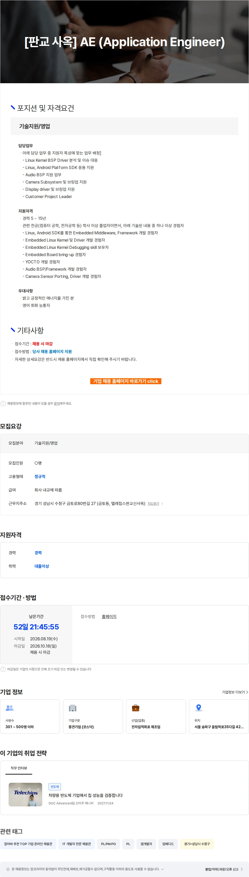Select the 잡아바 추천 TOP 기업 온라인 채용관 tag
Image resolution: width=249 pixels, height=877 pixels.
click(28, 844)
